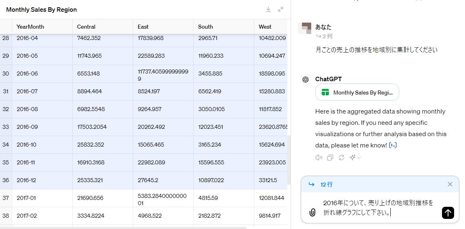The width and height of the screenshot is (465, 229).
Task: Open the model switcher sparkle dropdown
Action: [355, 158]
